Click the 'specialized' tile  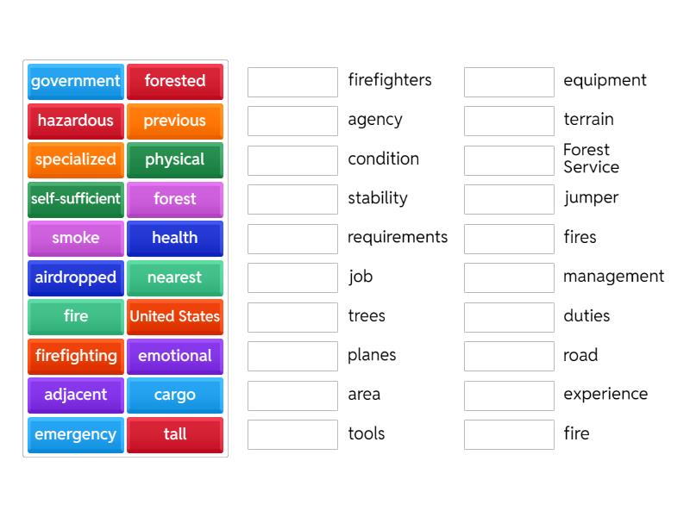(75, 160)
